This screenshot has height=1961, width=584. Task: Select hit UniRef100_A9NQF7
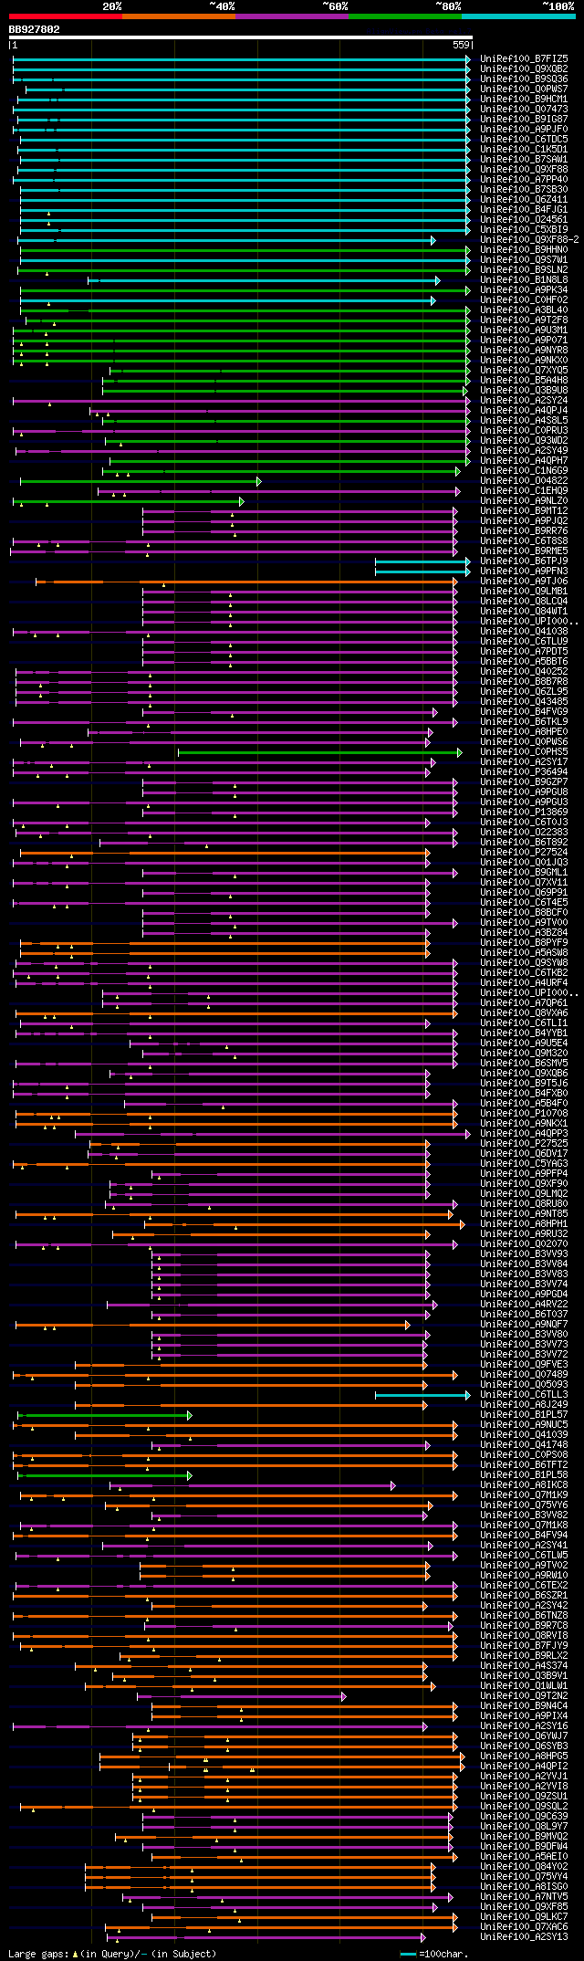[x=524, y=1324]
